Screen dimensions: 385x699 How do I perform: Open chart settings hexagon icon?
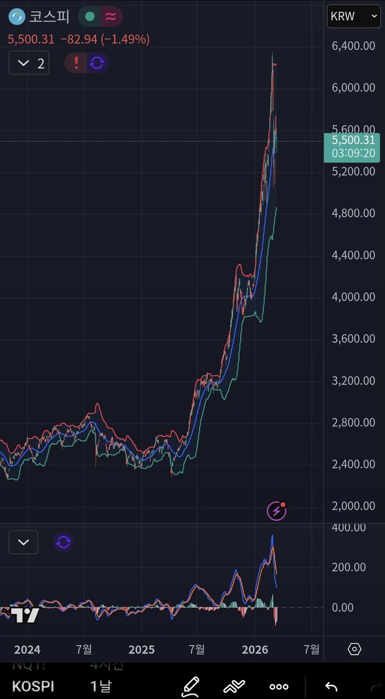[354, 649]
